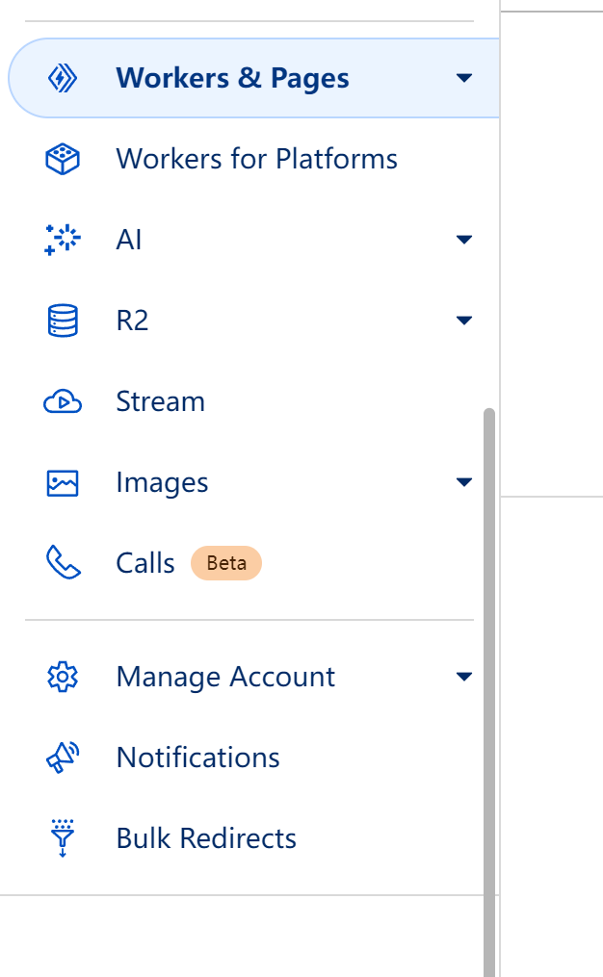Click the Bulk Redirects funnel icon
This screenshot has width=603, height=977.
coord(63,838)
